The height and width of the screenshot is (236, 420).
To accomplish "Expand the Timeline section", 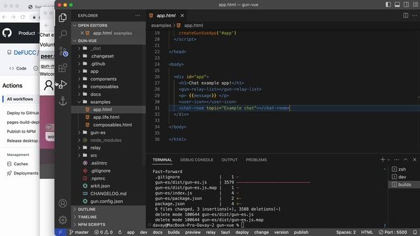I will coord(109,217).
